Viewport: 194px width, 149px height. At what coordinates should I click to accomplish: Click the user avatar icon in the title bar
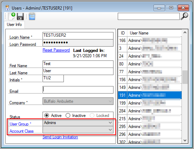[x=7, y=8]
